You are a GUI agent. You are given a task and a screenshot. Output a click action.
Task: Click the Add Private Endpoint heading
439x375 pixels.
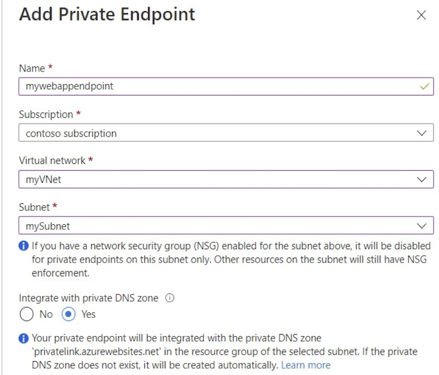pyautogui.click(x=107, y=14)
